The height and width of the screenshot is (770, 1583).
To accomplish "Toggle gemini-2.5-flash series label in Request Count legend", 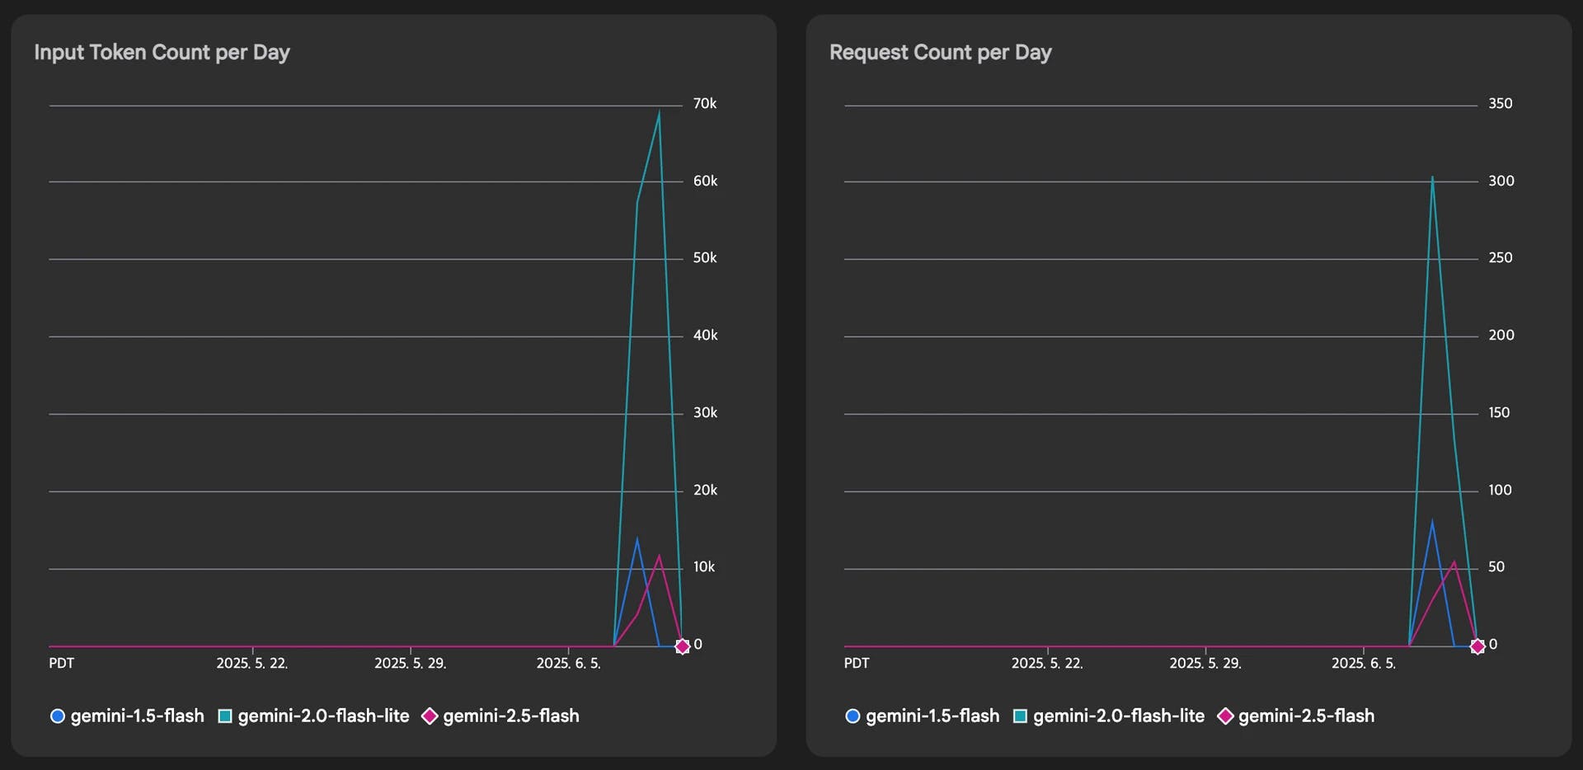I will point(1306,716).
